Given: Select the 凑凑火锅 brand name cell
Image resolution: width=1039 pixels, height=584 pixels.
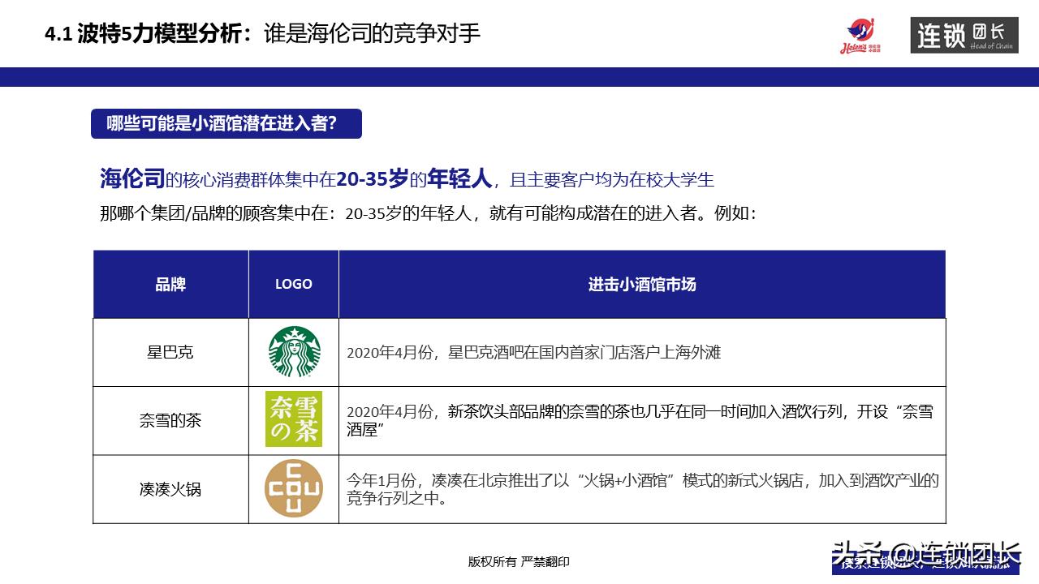Looking at the screenshot, I should [170, 489].
